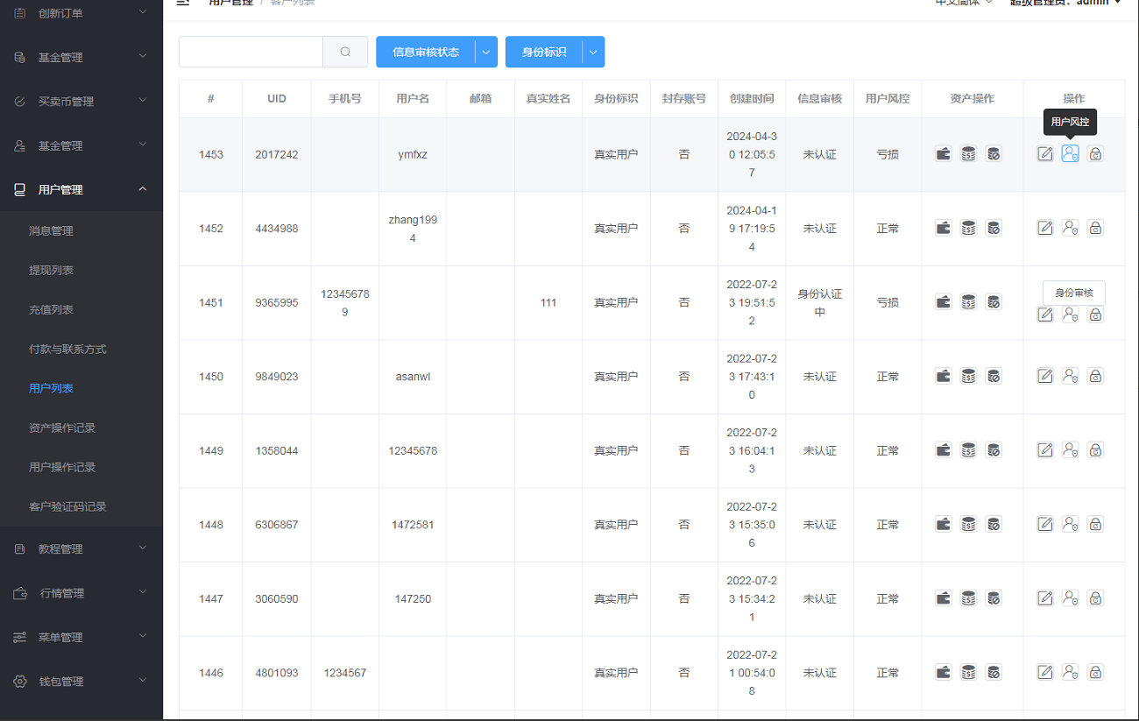Open user risk control for UID 2017242

1070,154
